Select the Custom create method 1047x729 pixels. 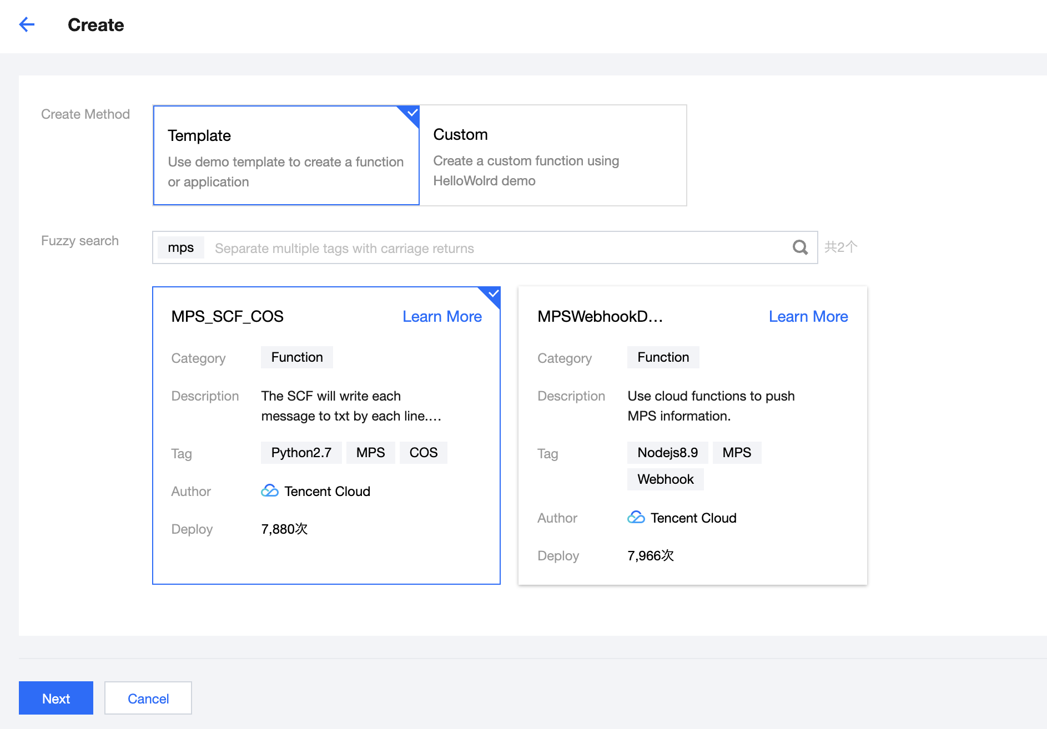(x=553, y=155)
